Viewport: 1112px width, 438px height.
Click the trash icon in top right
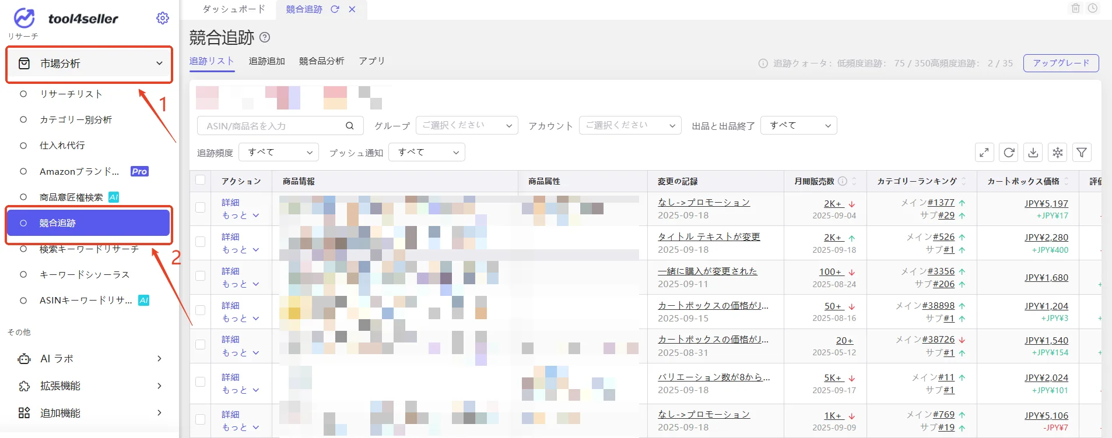1076,8
